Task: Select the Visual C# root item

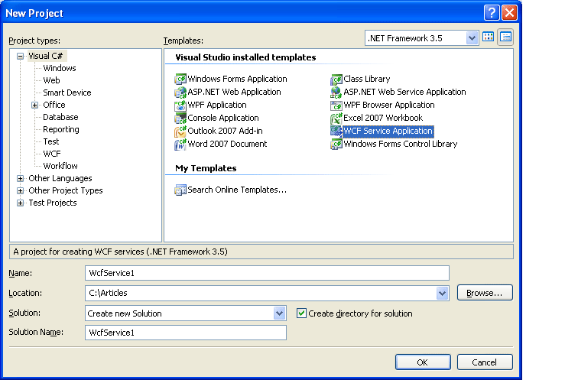Action: coord(46,56)
